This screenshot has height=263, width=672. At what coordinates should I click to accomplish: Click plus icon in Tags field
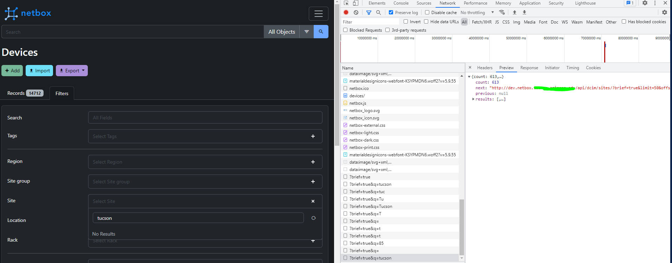(313, 136)
